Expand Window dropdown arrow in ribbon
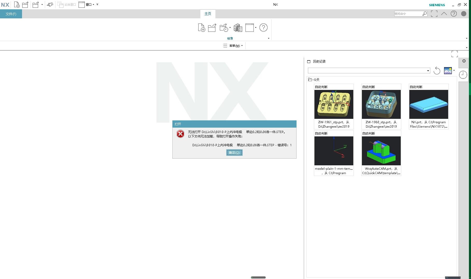The width and height of the screenshot is (471, 279). click(256, 28)
